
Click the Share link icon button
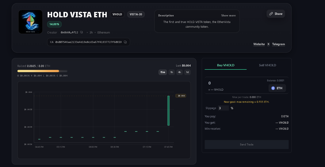click(x=276, y=14)
